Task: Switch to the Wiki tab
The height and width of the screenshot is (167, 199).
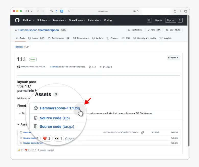Action: coord(126,38)
